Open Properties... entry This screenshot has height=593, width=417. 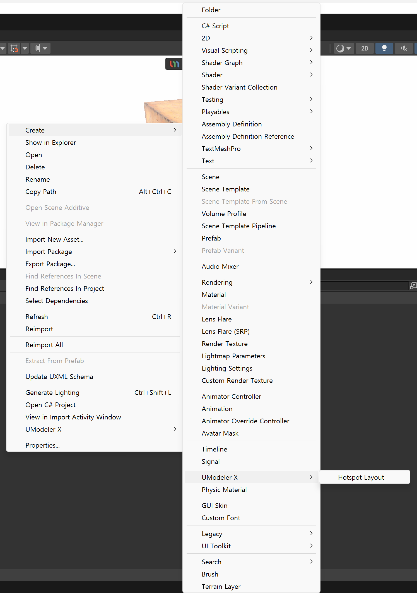[x=95, y=445]
